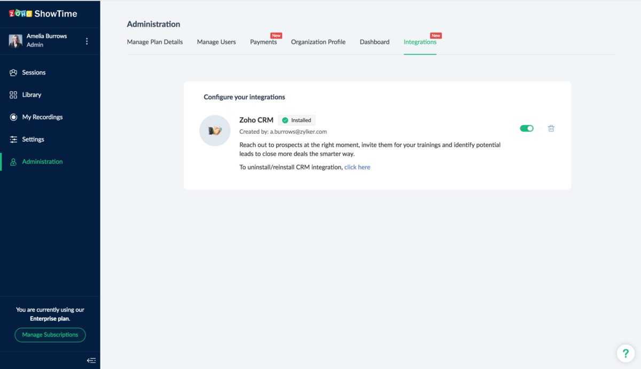Click the Zoho ShowTime logo

tap(43, 13)
